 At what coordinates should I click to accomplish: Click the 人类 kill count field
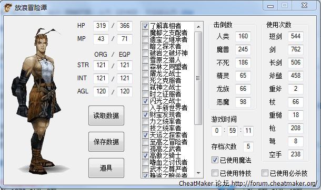[243, 36]
